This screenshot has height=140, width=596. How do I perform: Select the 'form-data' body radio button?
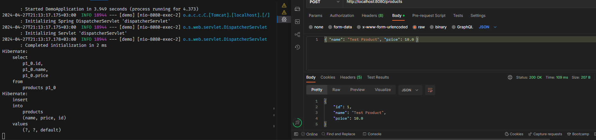[x=330, y=27]
